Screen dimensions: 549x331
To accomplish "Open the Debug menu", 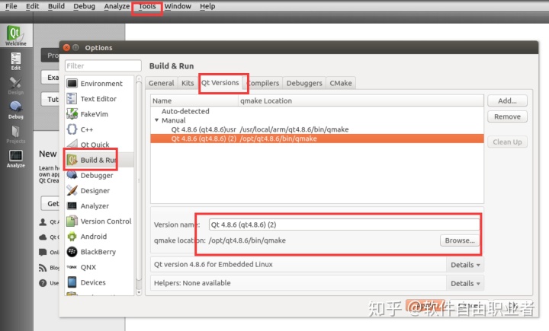I will pyautogui.click(x=84, y=6).
